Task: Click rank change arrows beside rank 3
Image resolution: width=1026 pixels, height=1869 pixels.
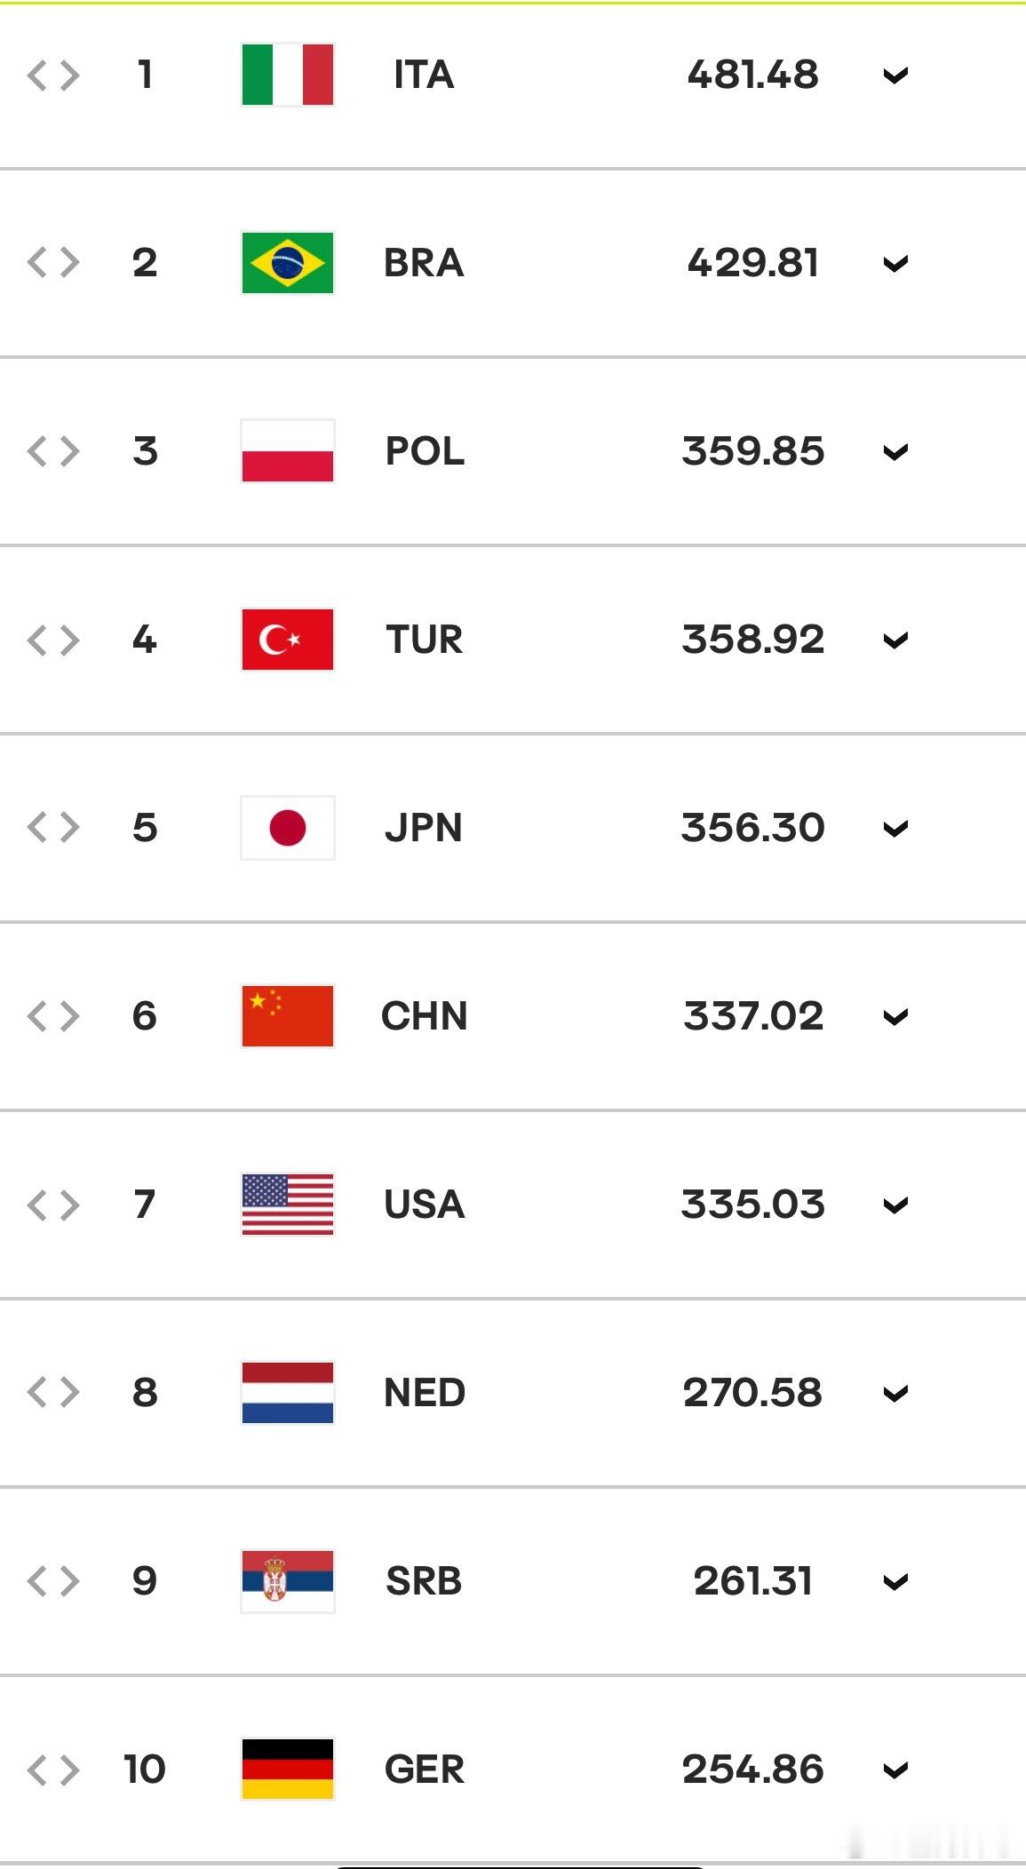Action: coord(53,451)
